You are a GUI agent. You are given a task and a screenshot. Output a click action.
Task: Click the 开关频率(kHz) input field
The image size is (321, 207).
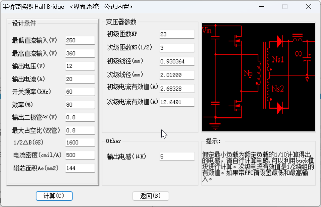[x=80, y=92]
